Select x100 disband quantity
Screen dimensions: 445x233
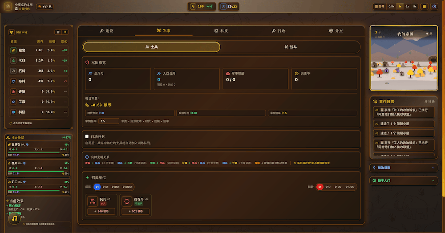[338, 187]
